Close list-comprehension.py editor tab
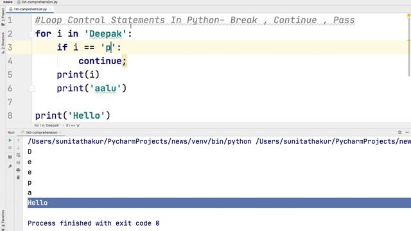The image size is (411, 231). tap(50, 9)
